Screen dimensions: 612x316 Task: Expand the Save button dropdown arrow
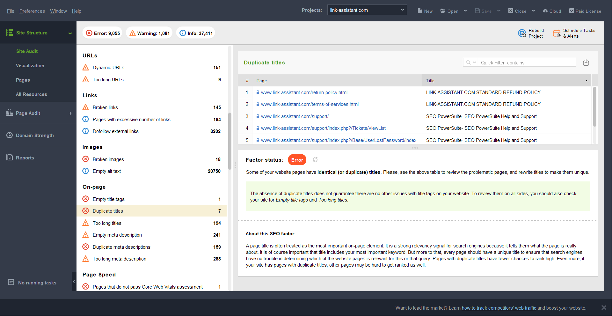point(499,11)
